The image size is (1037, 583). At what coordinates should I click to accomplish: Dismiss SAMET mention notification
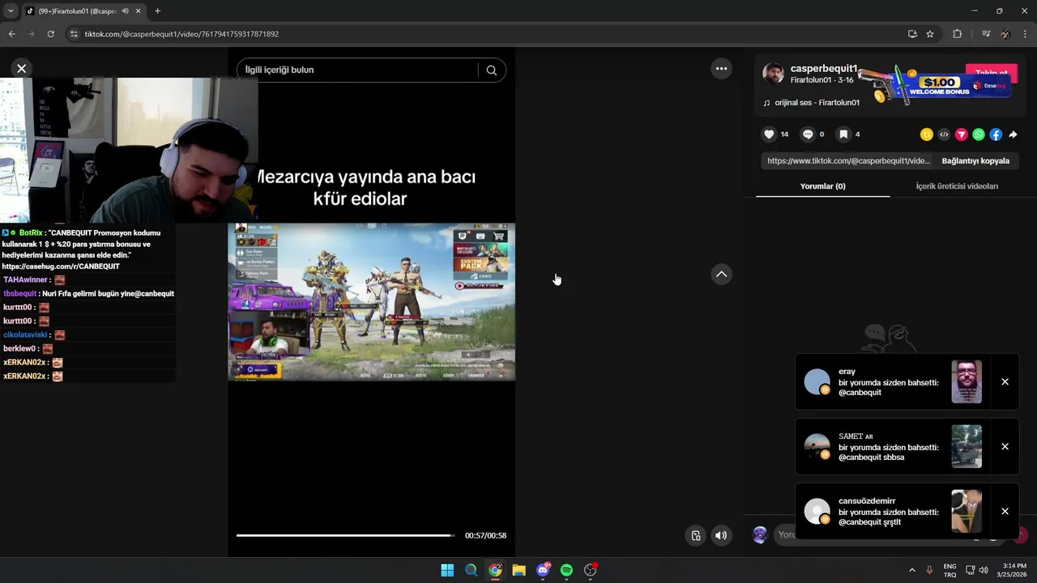pyautogui.click(x=1005, y=447)
